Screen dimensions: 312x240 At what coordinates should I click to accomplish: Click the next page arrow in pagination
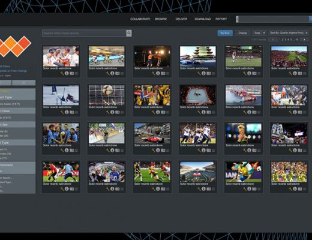tap(304, 40)
